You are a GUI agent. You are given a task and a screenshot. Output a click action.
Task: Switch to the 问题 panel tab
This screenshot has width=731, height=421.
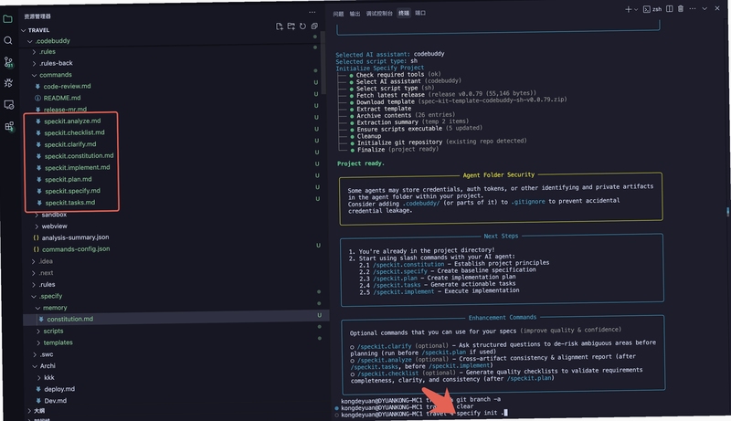338,14
